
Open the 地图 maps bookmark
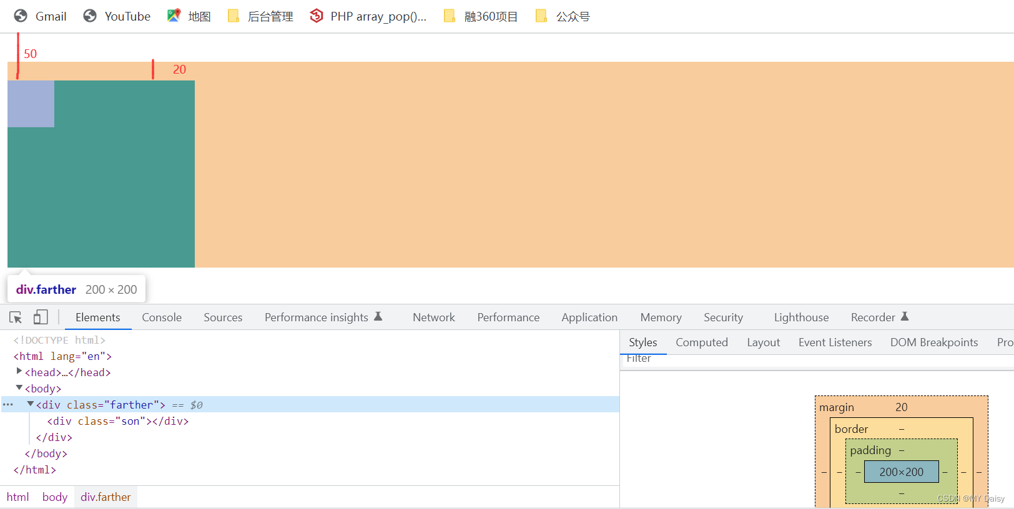click(x=189, y=16)
